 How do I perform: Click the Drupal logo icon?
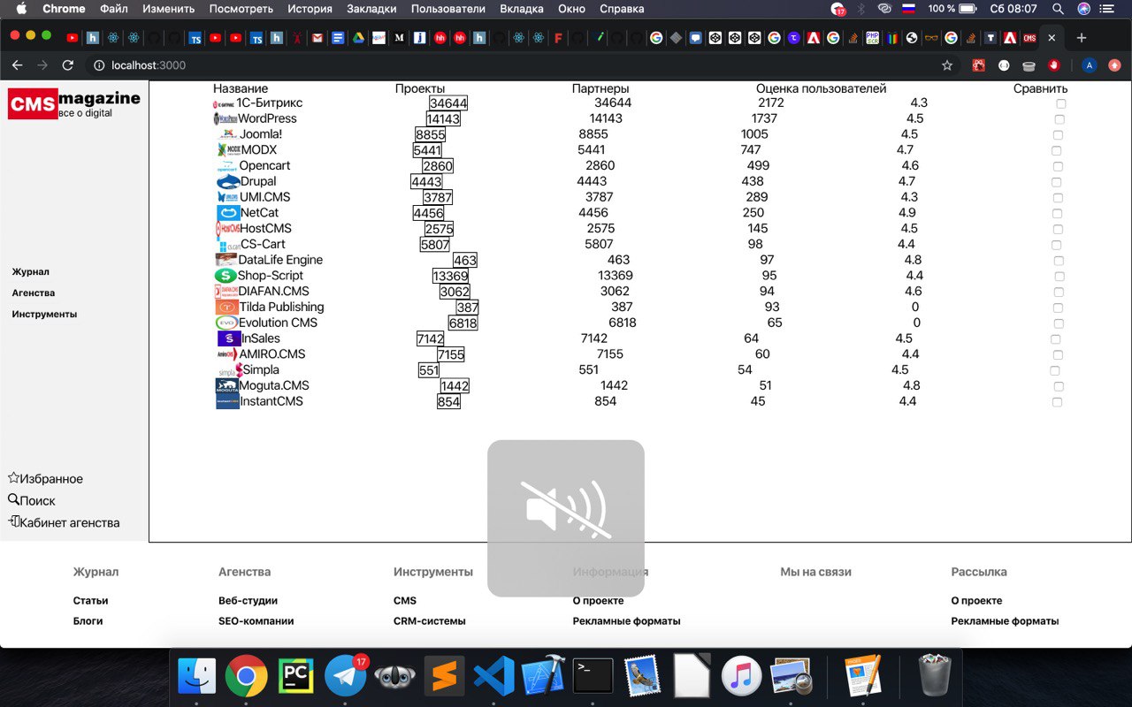click(228, 182)
